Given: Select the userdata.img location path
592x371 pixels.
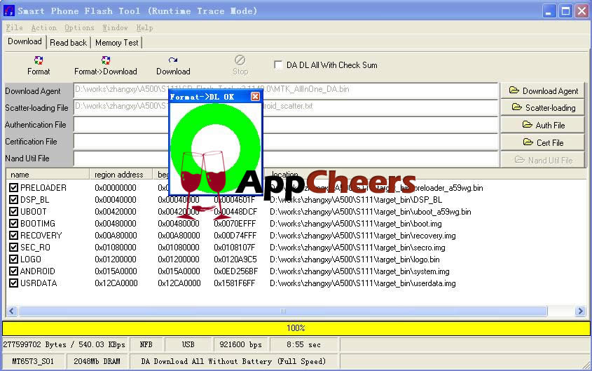Looking at the screenshot, I should 362,283.
